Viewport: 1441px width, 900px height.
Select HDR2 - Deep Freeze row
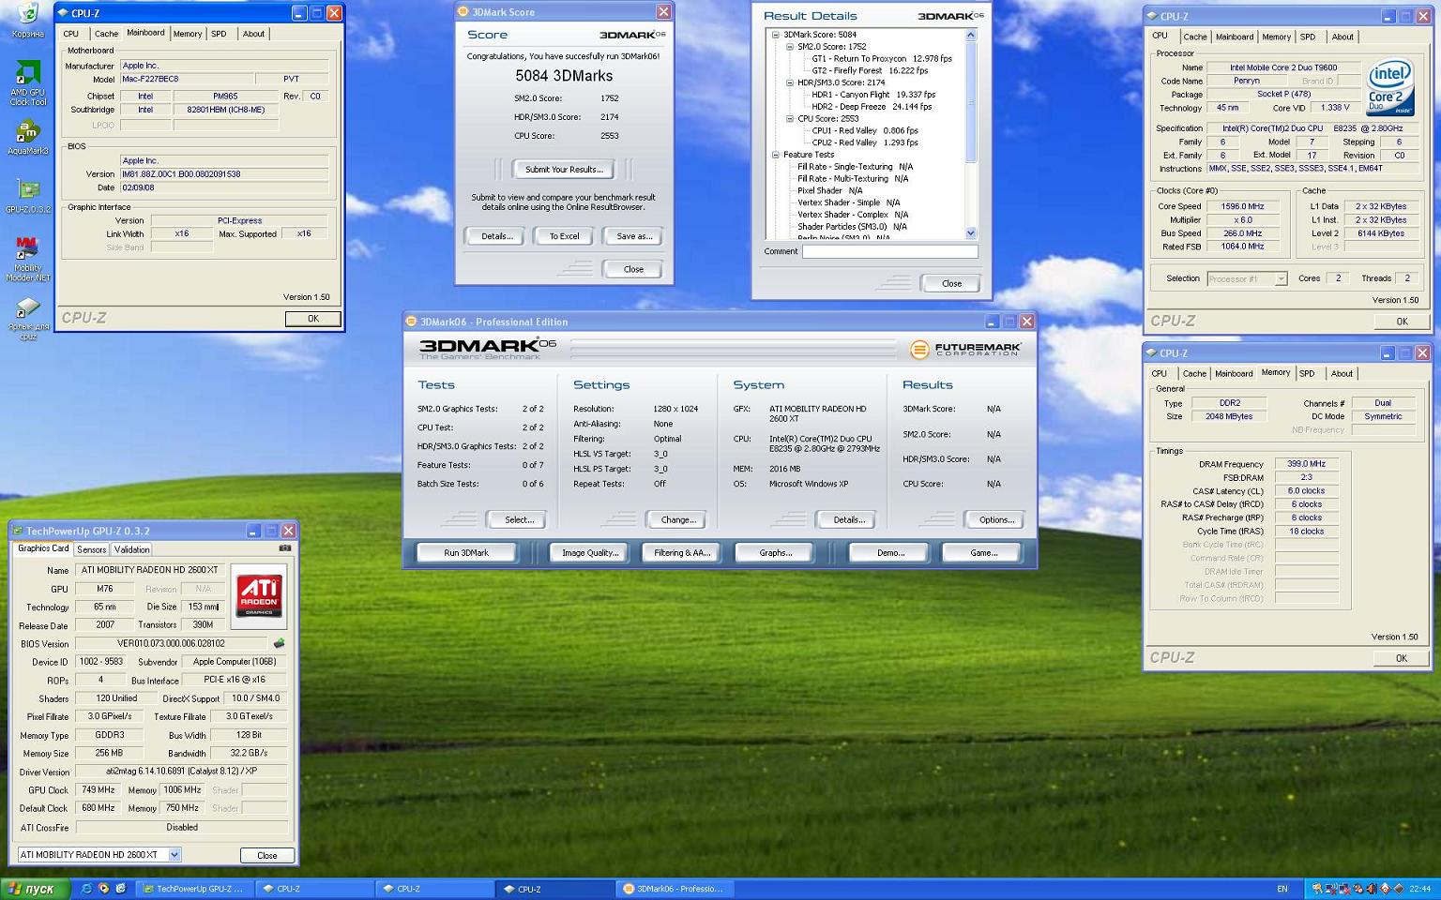click(x=872, y=107)
